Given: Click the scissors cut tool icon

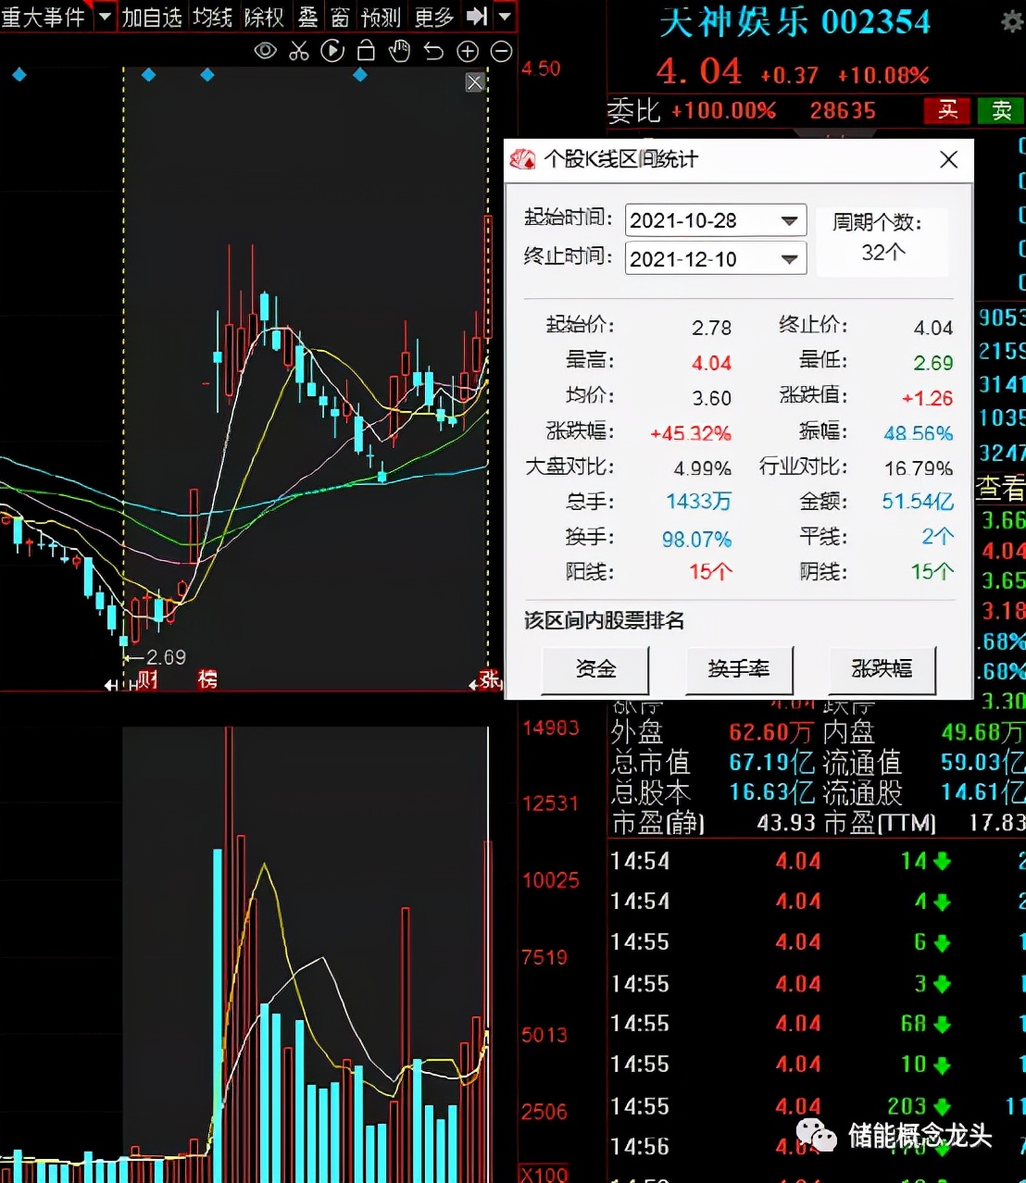Looking at the screenshot, I should click(x=298, y=51).
